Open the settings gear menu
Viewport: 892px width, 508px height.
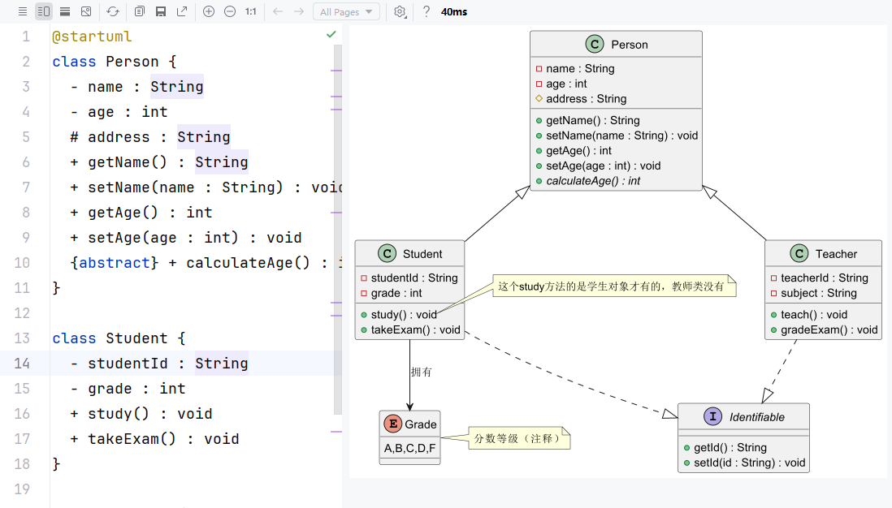click(400, 11)
